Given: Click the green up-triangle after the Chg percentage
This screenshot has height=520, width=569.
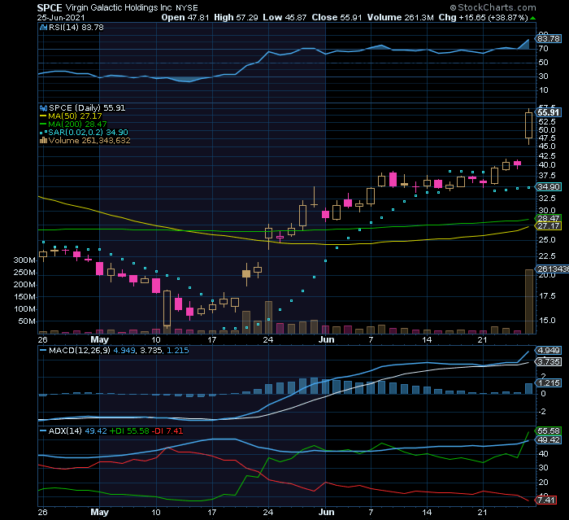Looking at the screenshot, I should 532,18.
